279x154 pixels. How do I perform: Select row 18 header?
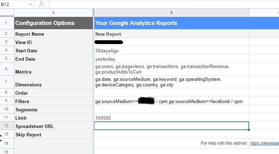pyautogui.click(x=7, y=143)
